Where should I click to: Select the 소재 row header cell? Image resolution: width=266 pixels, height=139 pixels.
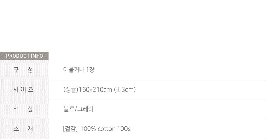(x=24, y=129)
